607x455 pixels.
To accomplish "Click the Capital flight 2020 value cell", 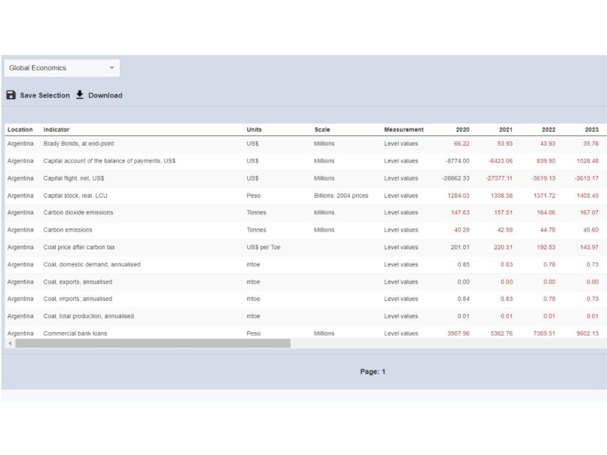I will pyautogui.click(x=456, y=178).
